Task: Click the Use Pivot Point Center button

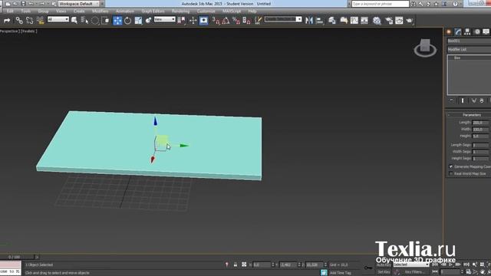Action: tap(181, 21)
